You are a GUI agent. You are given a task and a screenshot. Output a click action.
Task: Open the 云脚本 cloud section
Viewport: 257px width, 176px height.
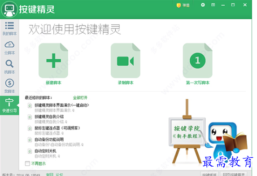pos(9,48)
